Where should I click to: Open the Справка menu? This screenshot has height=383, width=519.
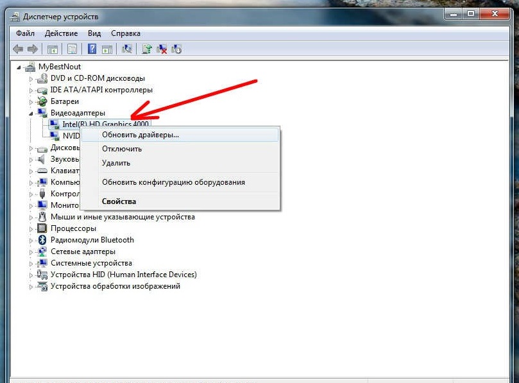tap(126, 33)
